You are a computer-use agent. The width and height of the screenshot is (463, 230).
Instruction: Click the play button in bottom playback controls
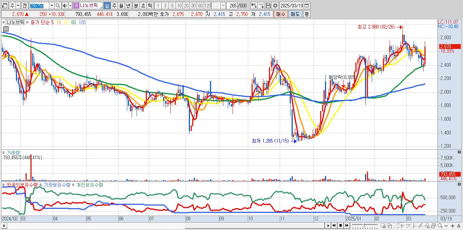(328, 226)
